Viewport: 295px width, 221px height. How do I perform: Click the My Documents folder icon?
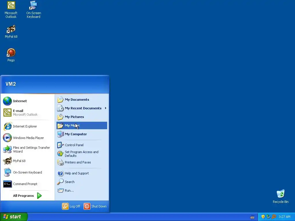(x=60, y=100)
